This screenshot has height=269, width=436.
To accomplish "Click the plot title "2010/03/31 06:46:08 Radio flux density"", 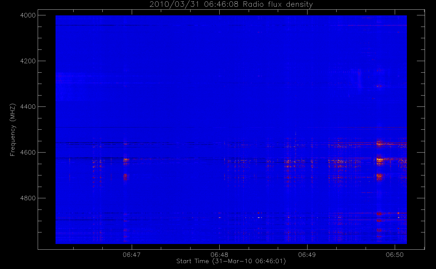I will coord(231,5).
